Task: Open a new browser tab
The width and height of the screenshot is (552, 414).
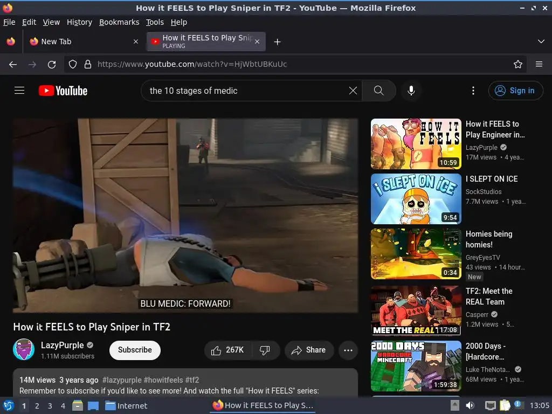Action: point(278,42)
